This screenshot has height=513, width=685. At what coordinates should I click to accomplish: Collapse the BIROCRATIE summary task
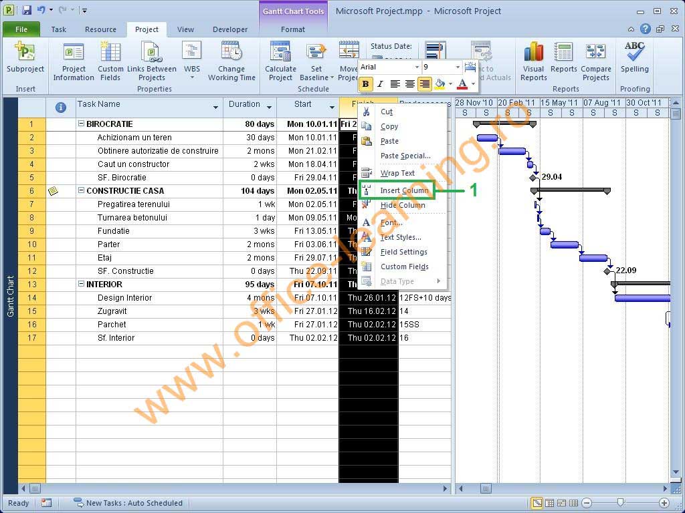(x=81, y=124)
